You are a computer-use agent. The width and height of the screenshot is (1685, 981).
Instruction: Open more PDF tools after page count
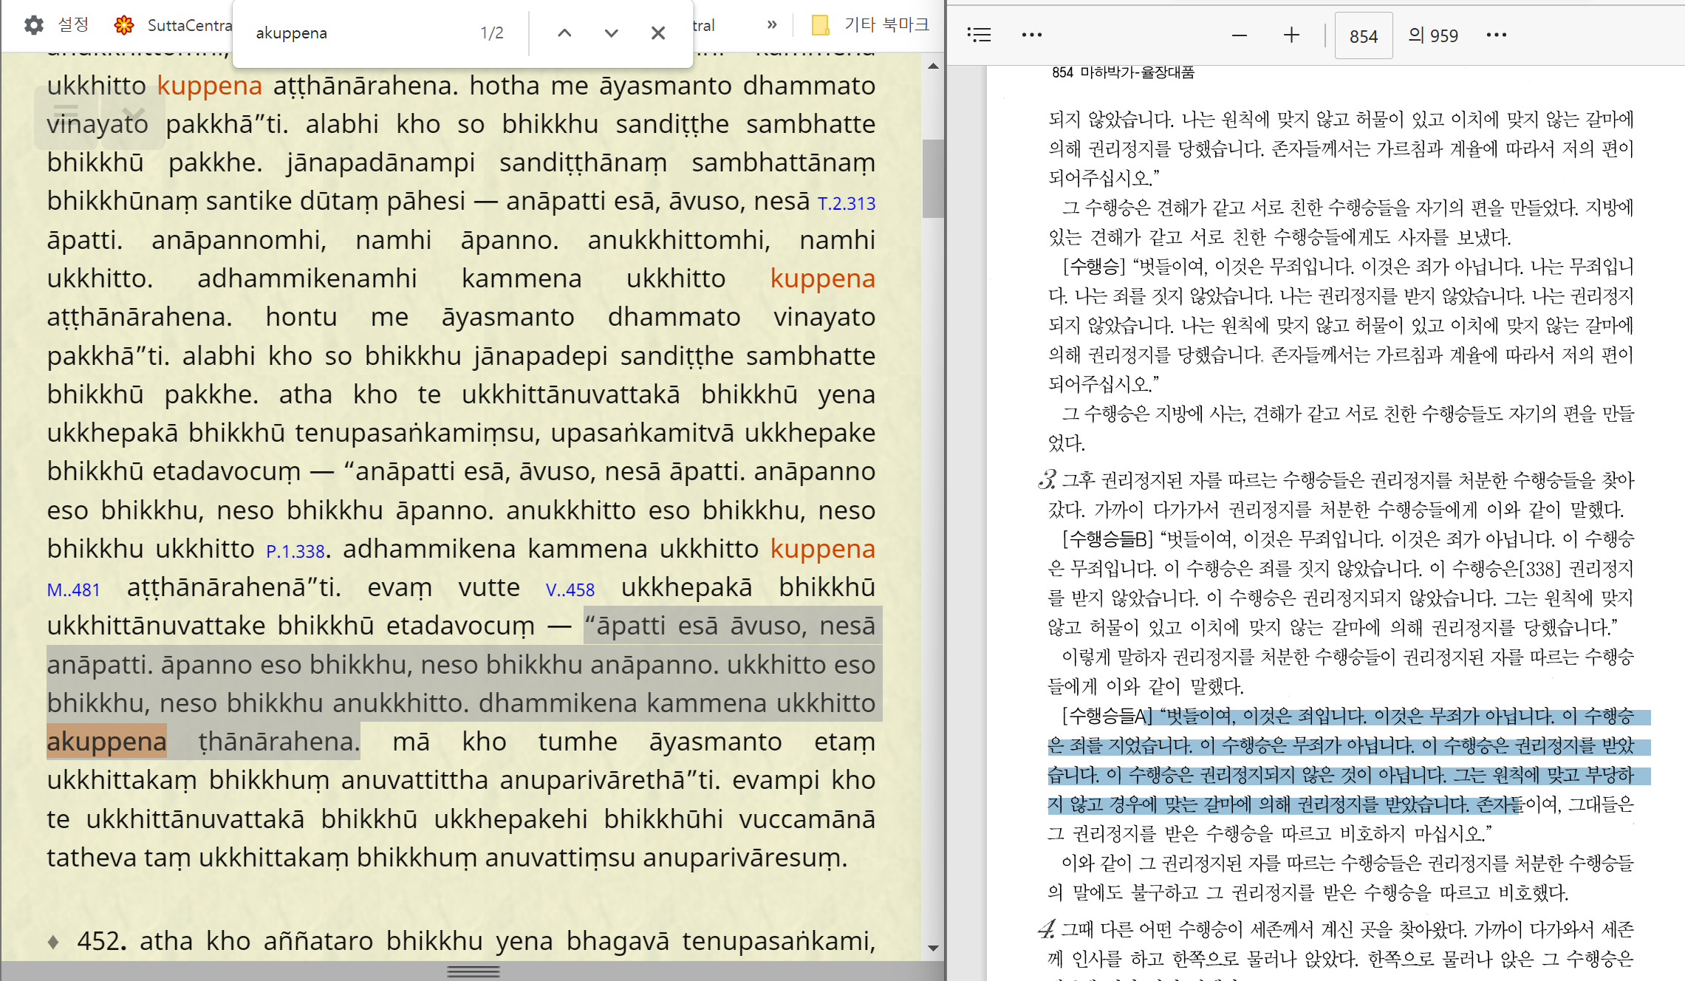pos(1496,35)
